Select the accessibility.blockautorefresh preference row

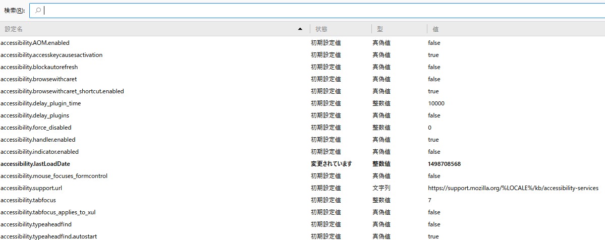pos(39,67)
